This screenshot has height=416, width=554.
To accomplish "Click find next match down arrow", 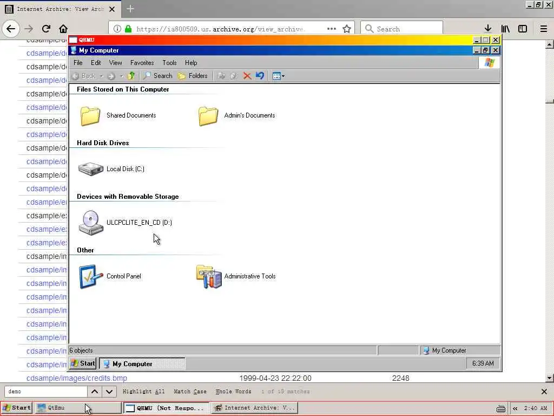I will 109,392.
